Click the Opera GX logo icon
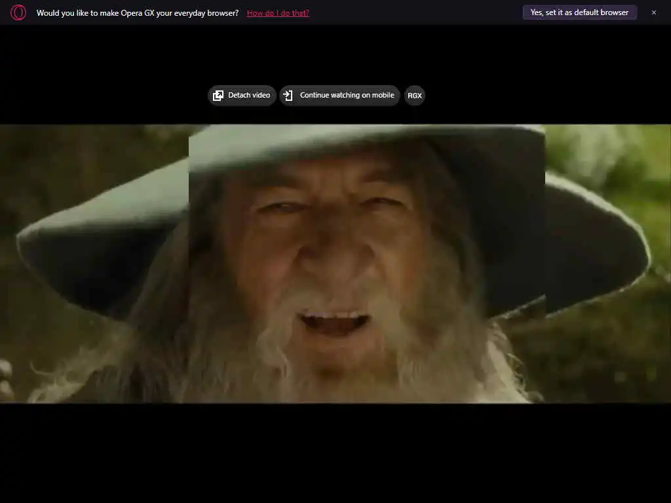671x503 pixels. (18, 13)
